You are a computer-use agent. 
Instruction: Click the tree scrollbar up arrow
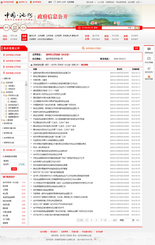[26, 82]
